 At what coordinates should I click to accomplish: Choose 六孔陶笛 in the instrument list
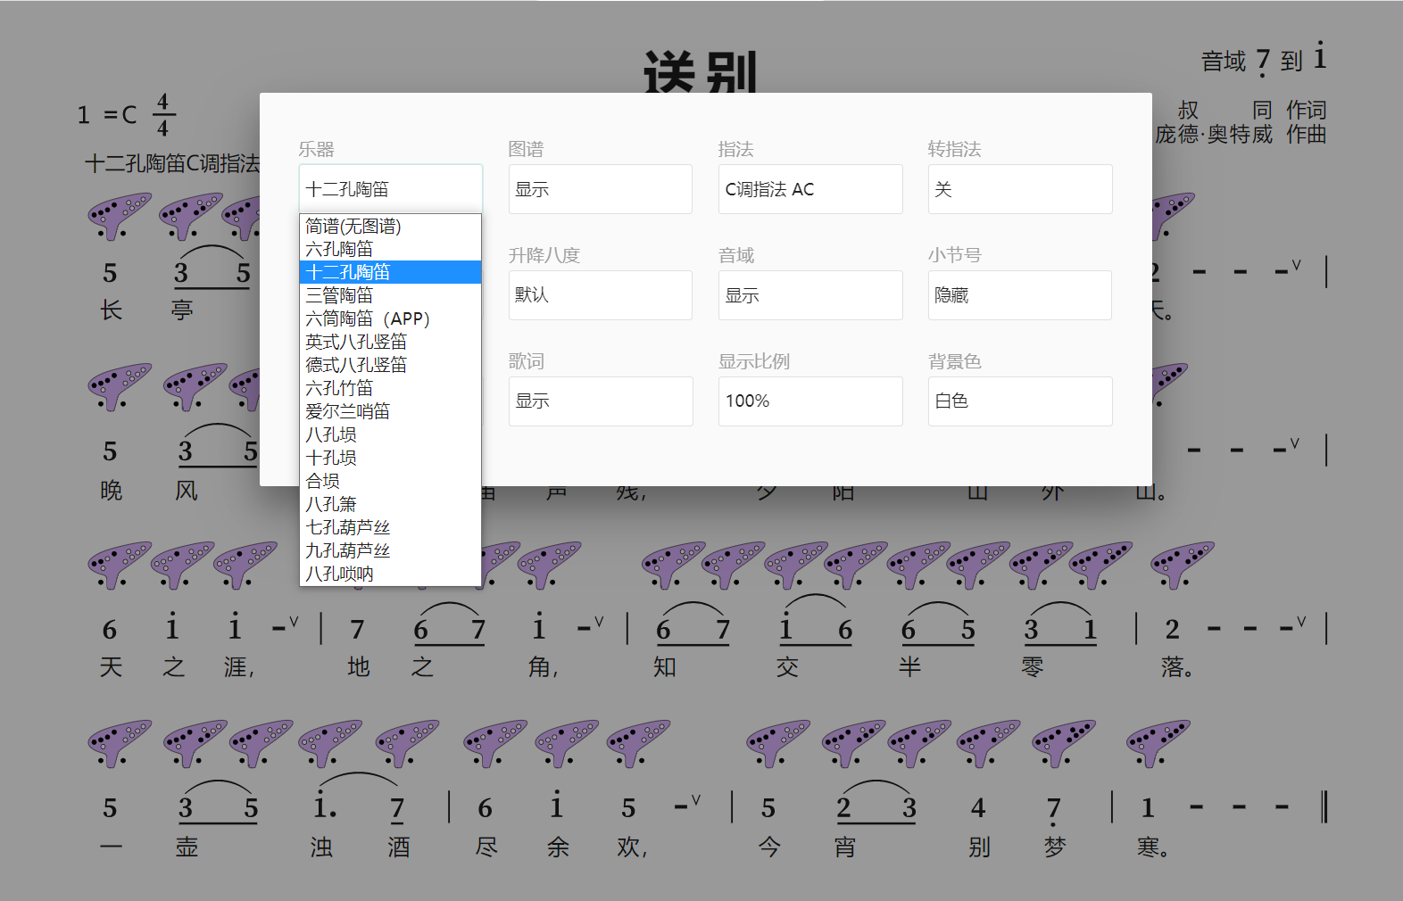[390, 249]
